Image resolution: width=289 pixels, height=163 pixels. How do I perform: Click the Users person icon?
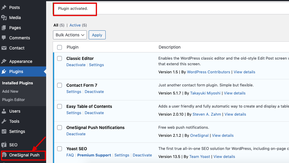click(4, 111)
